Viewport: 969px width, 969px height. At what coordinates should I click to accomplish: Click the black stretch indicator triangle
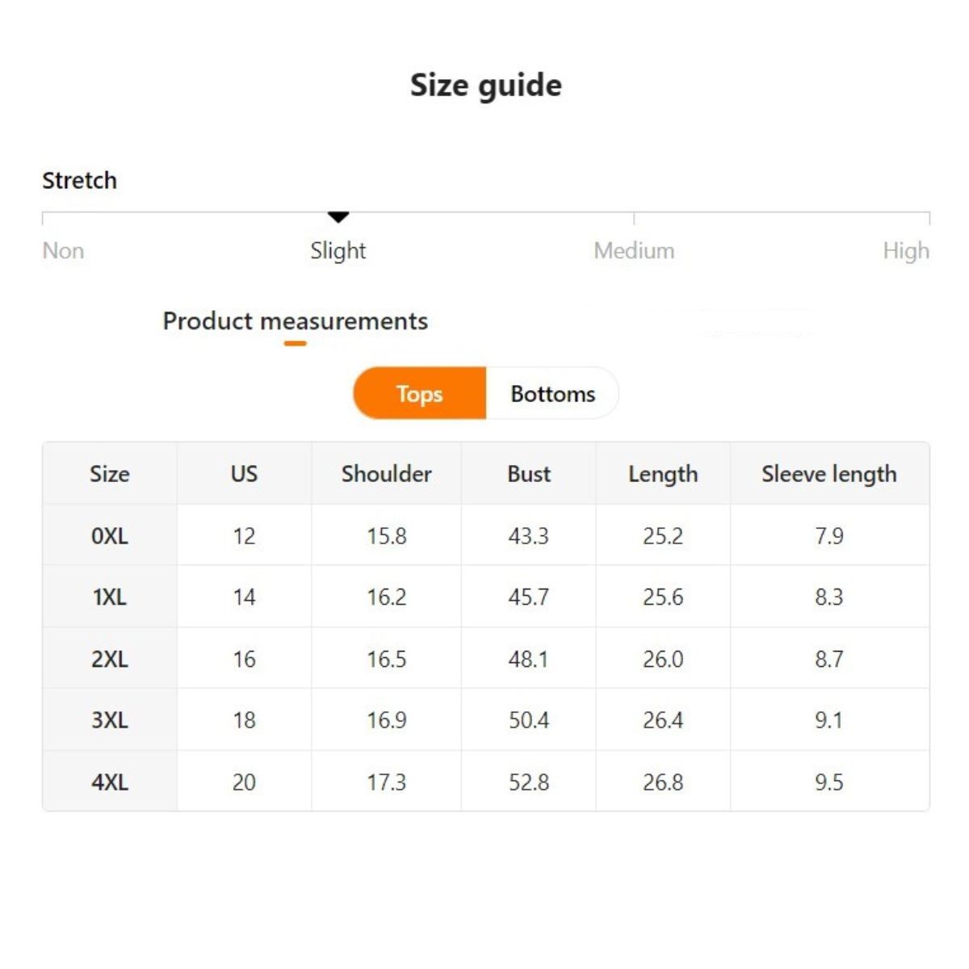pos(338,216)
